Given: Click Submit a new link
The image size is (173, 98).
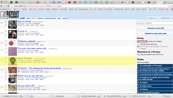Looking at the screenshot, I should [155, 28].
